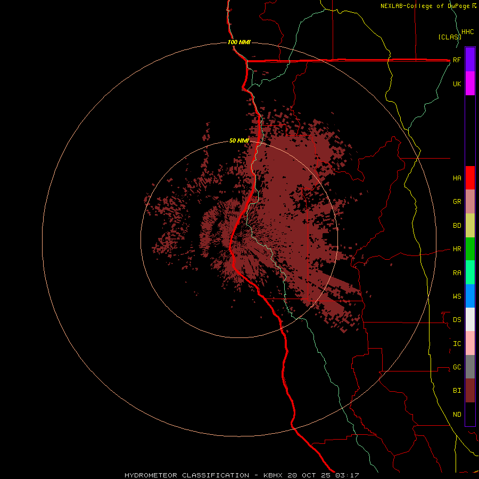Click the UK magenta legend swatch

[x=470, y=84]
